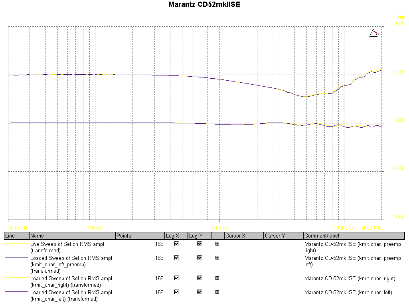The height and width of the screenshot is (307, 409).
Task: Click the Name column header
Action: click(72, 236)
